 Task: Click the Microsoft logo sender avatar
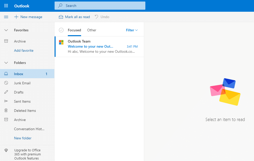(61, 42)
